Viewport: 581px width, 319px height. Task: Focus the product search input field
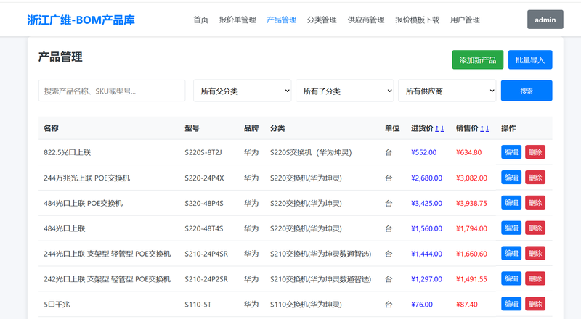(x=112, y=91)
